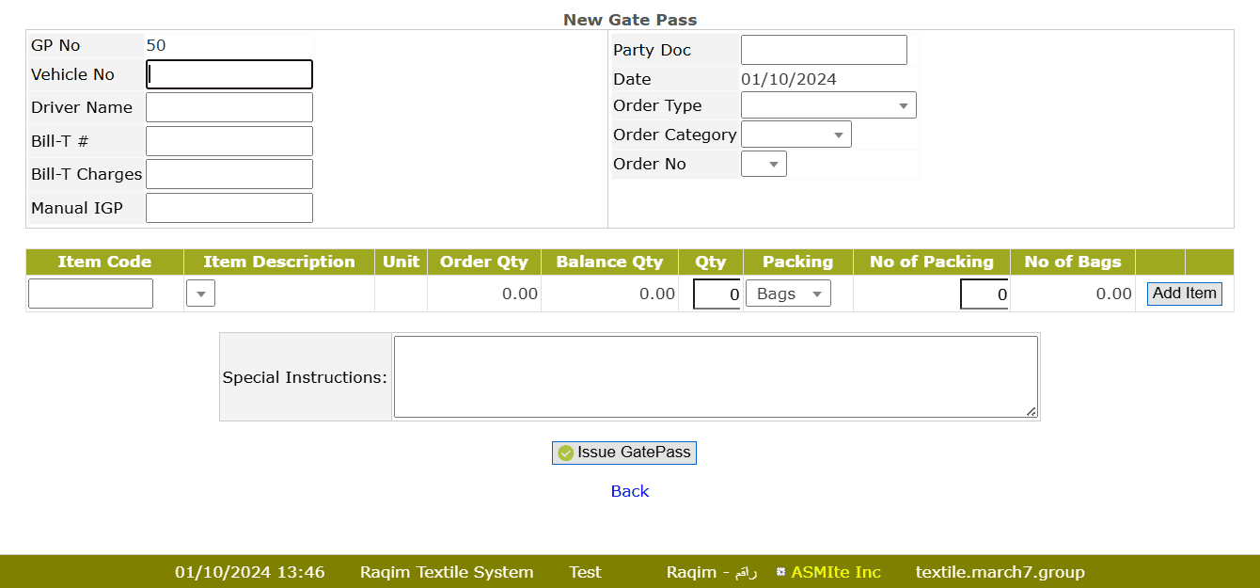Open the ASMIte Inc footer link
The height and width of the screenshot is (588, 1260).
(835, 572)
